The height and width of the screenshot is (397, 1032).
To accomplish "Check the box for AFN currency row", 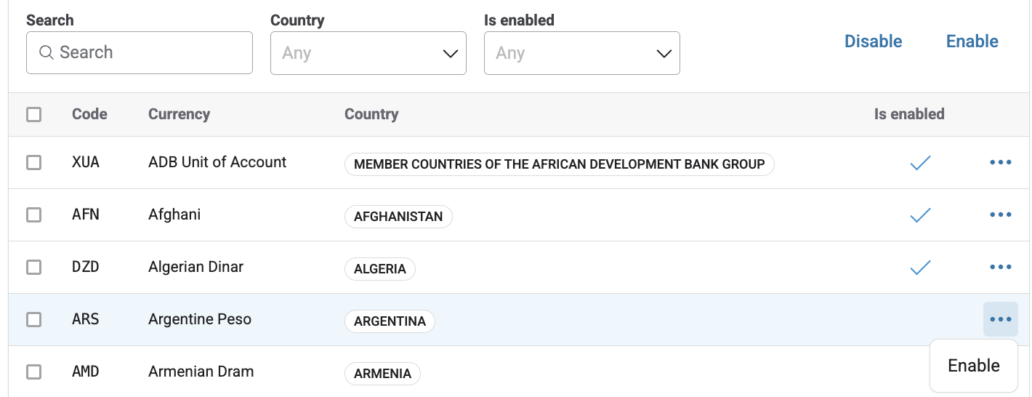I will pos(33,215).
